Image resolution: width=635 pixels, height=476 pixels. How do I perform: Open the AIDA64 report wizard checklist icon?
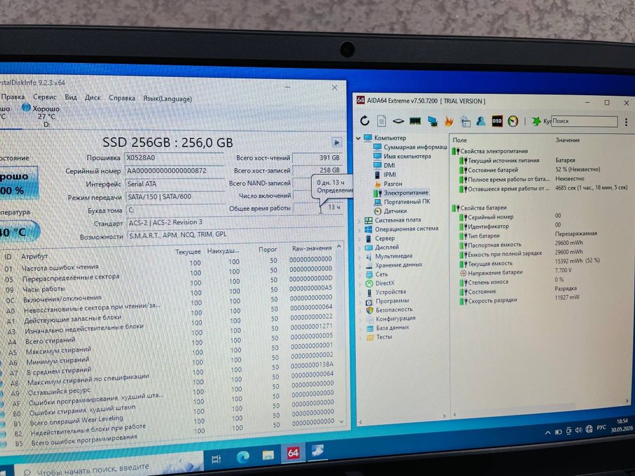click(x=466, y=121)
